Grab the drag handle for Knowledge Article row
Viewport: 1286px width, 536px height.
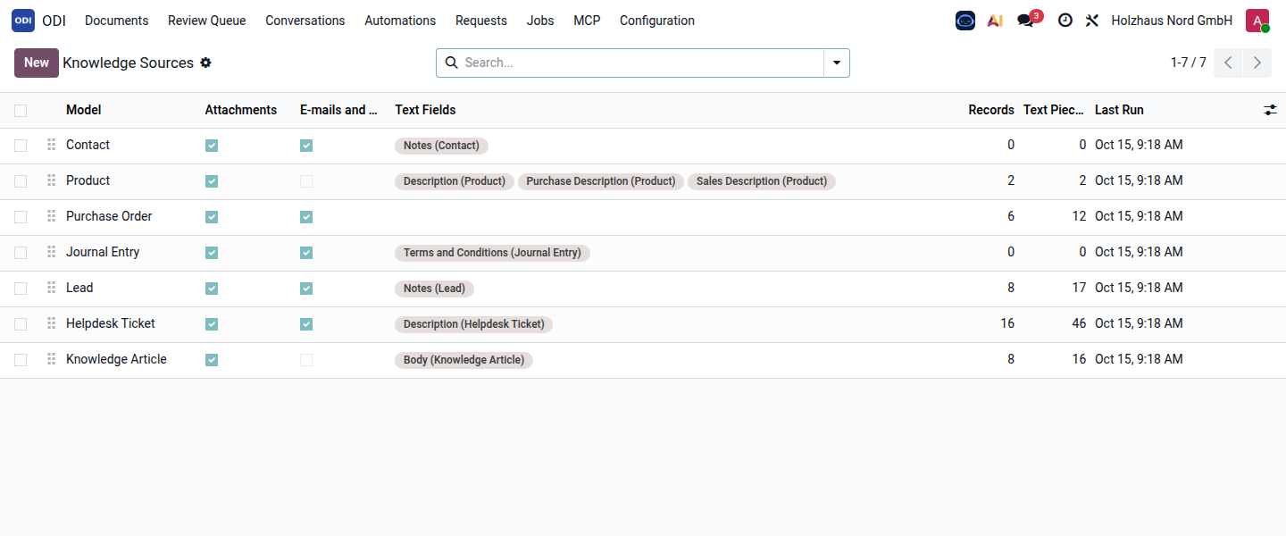click(x=51, y=359)
